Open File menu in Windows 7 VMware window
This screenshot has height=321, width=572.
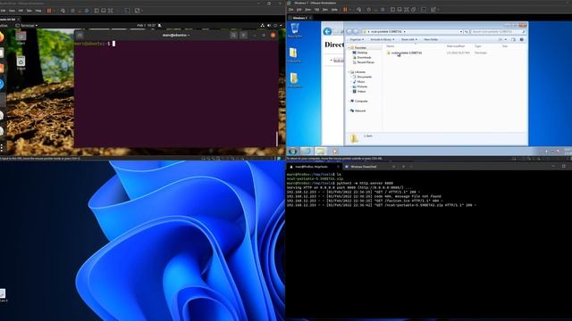point(291,10)
